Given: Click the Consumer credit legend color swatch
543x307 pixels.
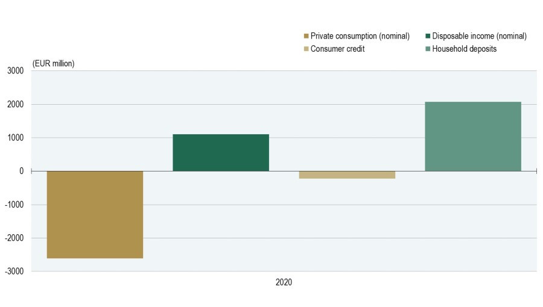Looking at the screenshot, I should [306, 49].
